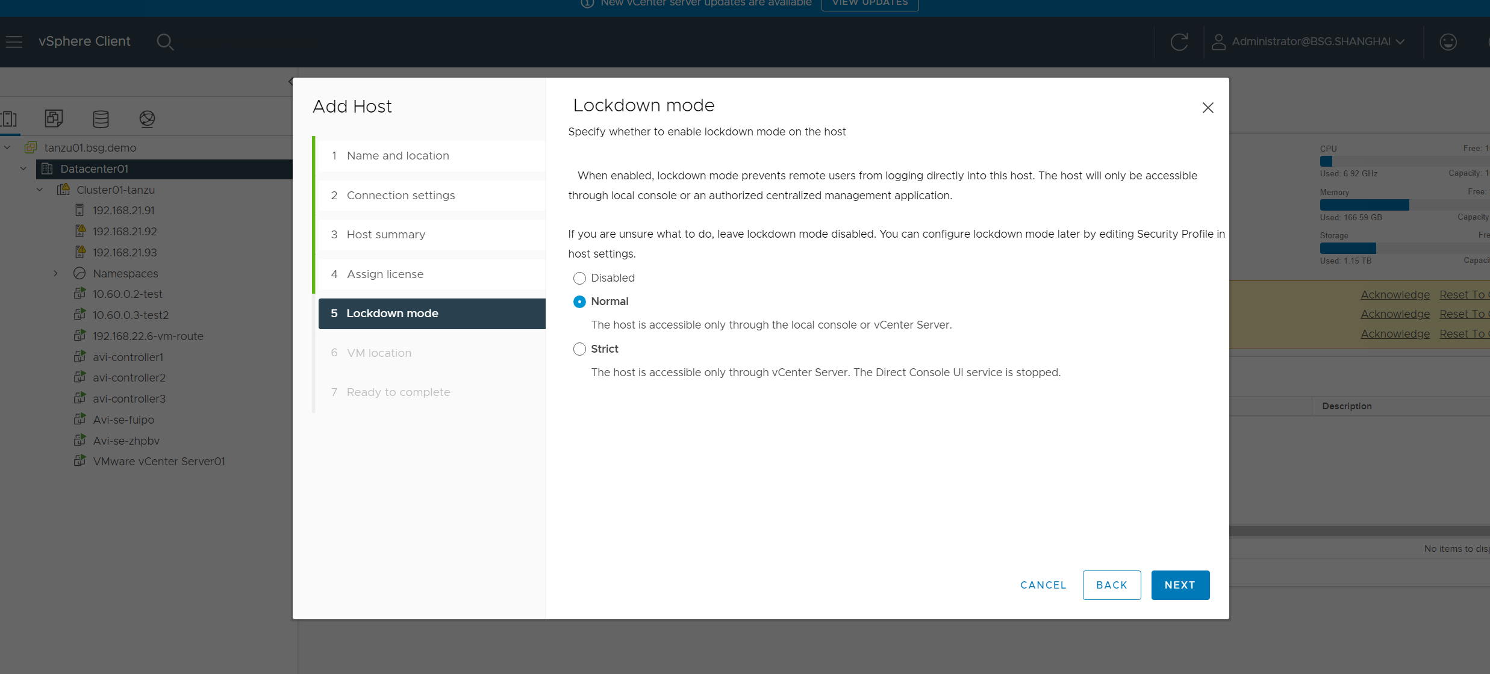
Task: Go to Connection settings wizard step
Action: (x=401, y=195)
